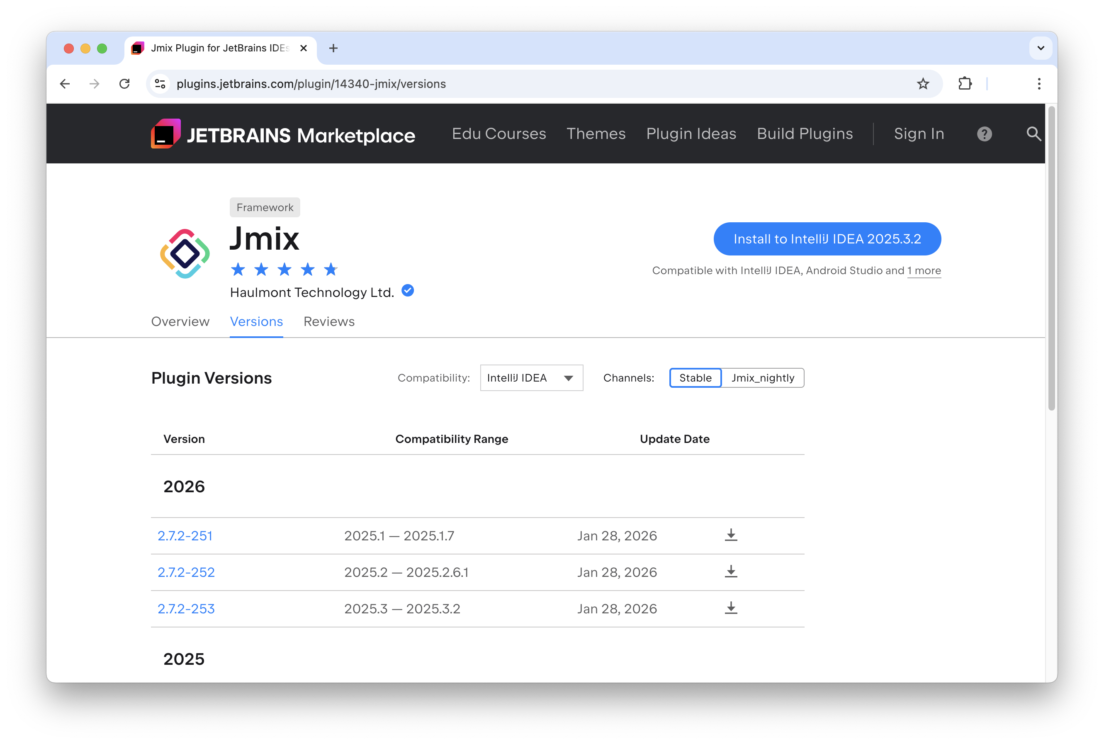Open the Themes section in the header
This screenshot has width=1104, height=744.
(596, 134)
